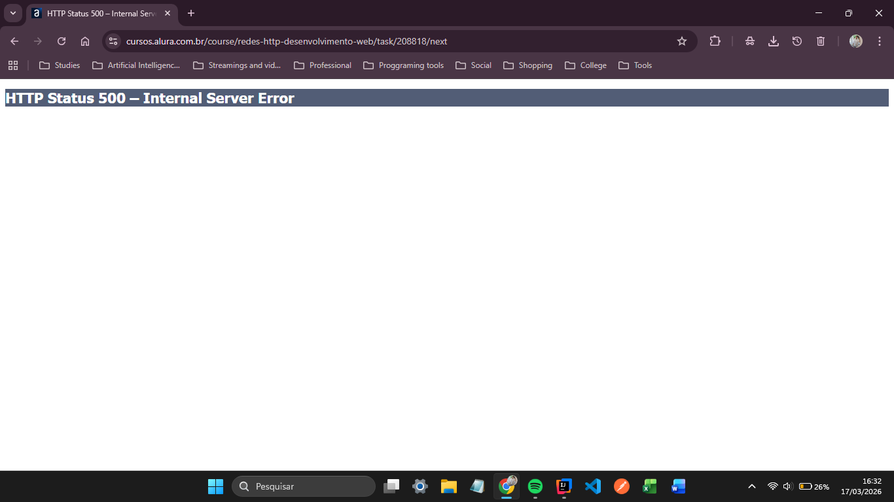Image resolution: width=894 pixels, height=502 pixels.
Task: Click the browser back arrow
Action: pyautogui.click(x=14, y=41)
